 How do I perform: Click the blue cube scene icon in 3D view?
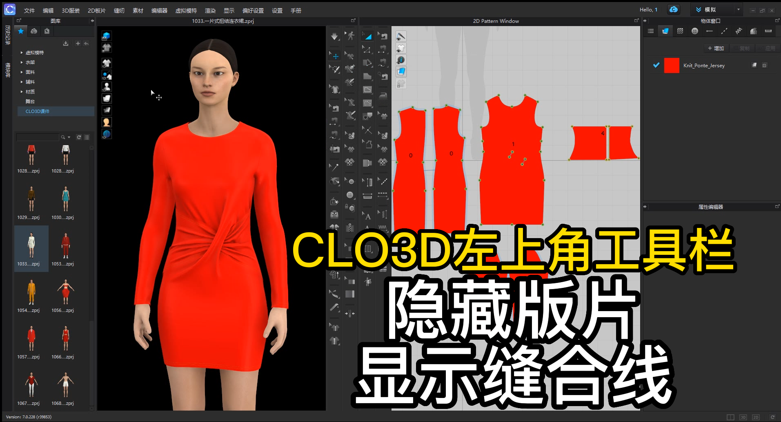[x=107, y=36]
